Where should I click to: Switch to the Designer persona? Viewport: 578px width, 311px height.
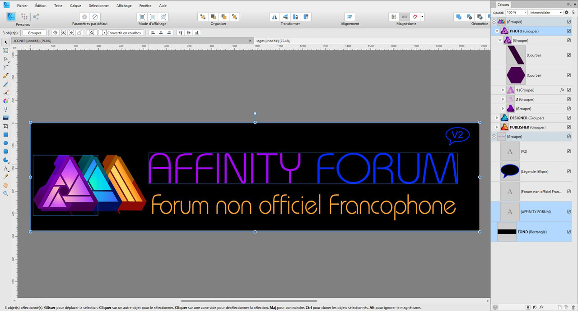(11, 17)
